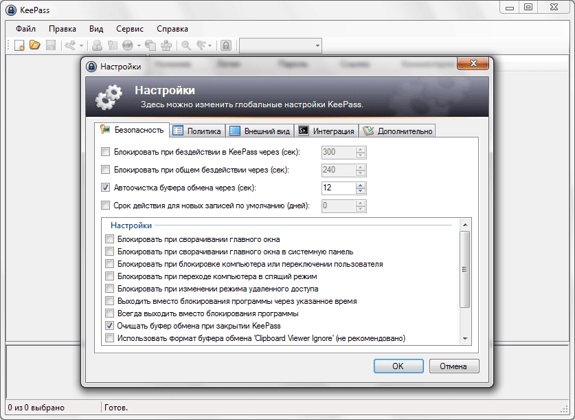Viewport: 575px width, 420px height.
Task: Check Блокировать при изменении режима удаленного доступа
Action: pyautogui.click(x=109, y=289)
